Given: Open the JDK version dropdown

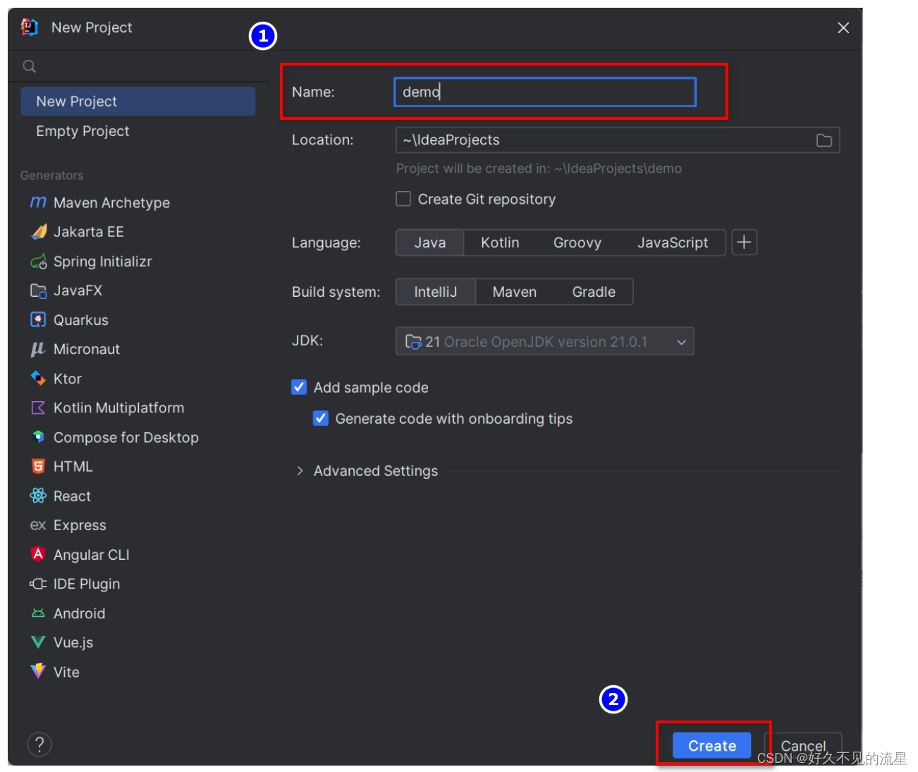Looking at the screenshot, I should 545,341.
